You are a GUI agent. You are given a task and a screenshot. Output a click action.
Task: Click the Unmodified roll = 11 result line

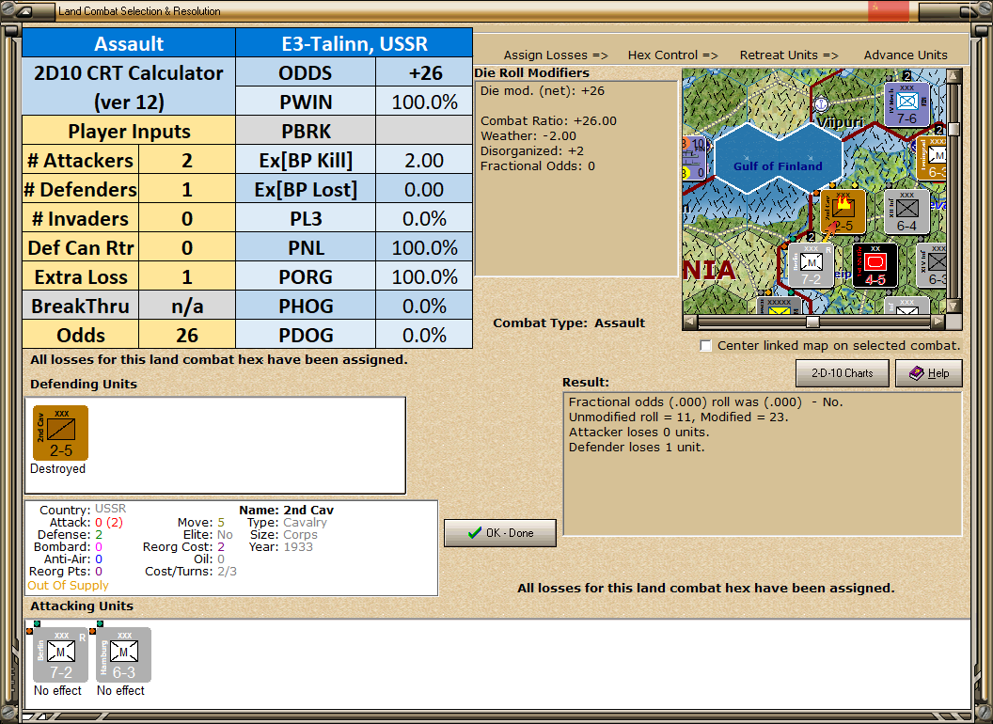coord(678,417)
